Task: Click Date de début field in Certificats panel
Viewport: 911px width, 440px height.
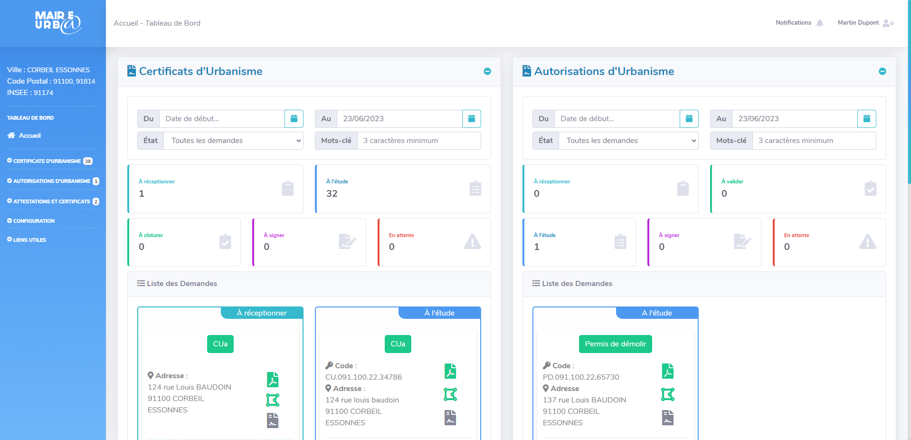Action: click(x=222, y=119)
